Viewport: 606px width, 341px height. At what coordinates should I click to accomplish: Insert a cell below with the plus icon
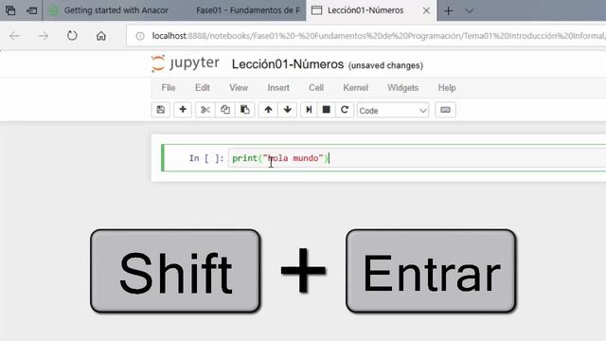(x=183, y=110)
